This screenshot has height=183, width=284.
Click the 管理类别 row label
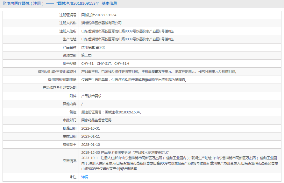(x=69, y=55)
